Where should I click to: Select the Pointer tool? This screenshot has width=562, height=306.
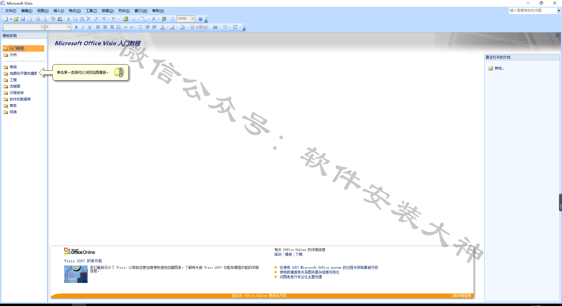(134, 19)
